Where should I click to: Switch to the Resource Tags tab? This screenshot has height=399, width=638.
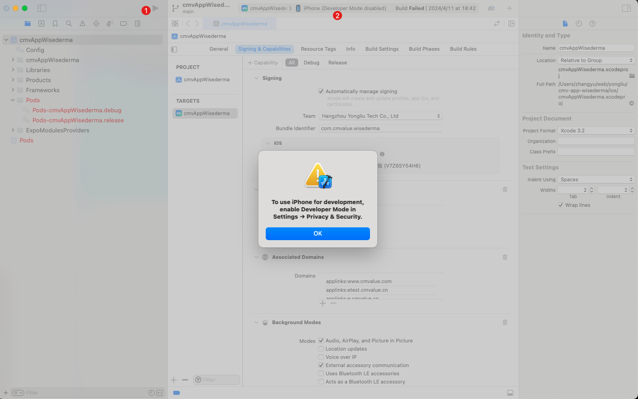coord(318,49)
